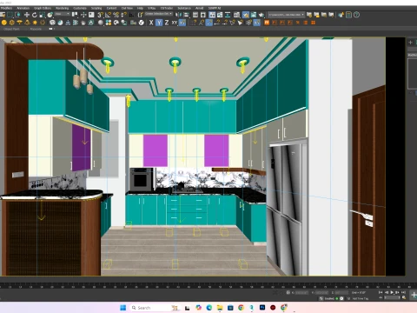Open the Customize menu

pyautogui.click(x=80, y=8)
